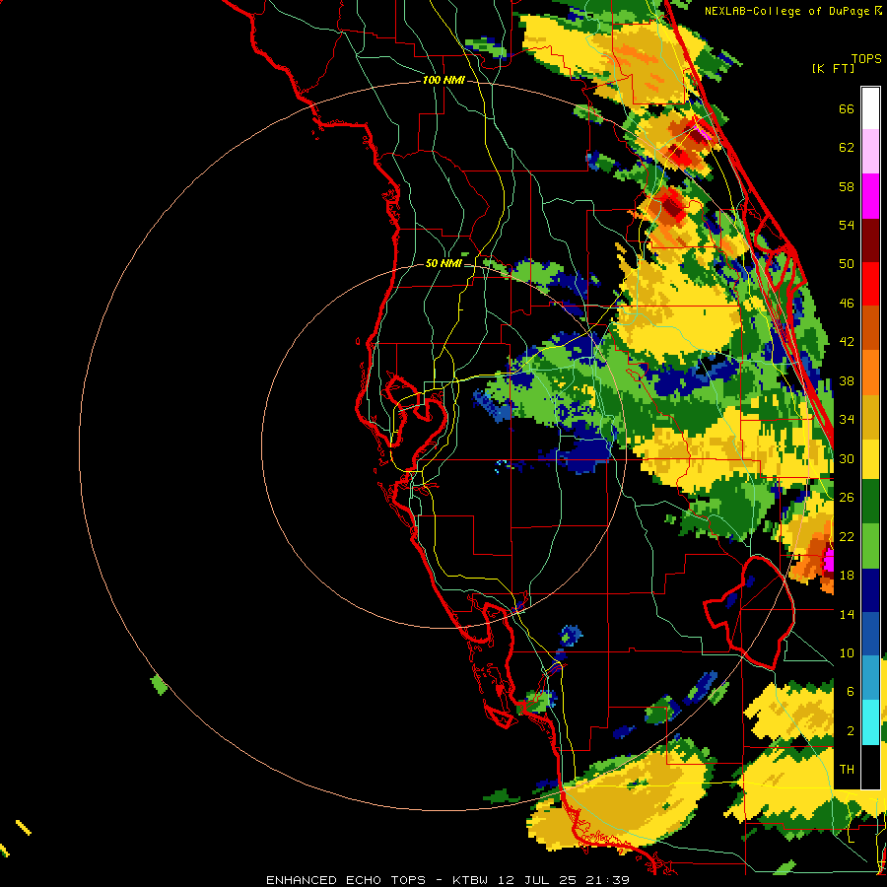Click the 46 legend value

pos(847,304)
